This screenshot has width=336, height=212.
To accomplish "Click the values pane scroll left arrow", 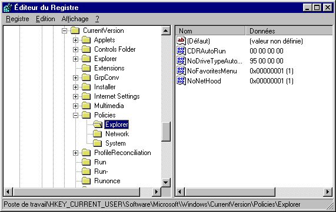I will click(180, 192).
